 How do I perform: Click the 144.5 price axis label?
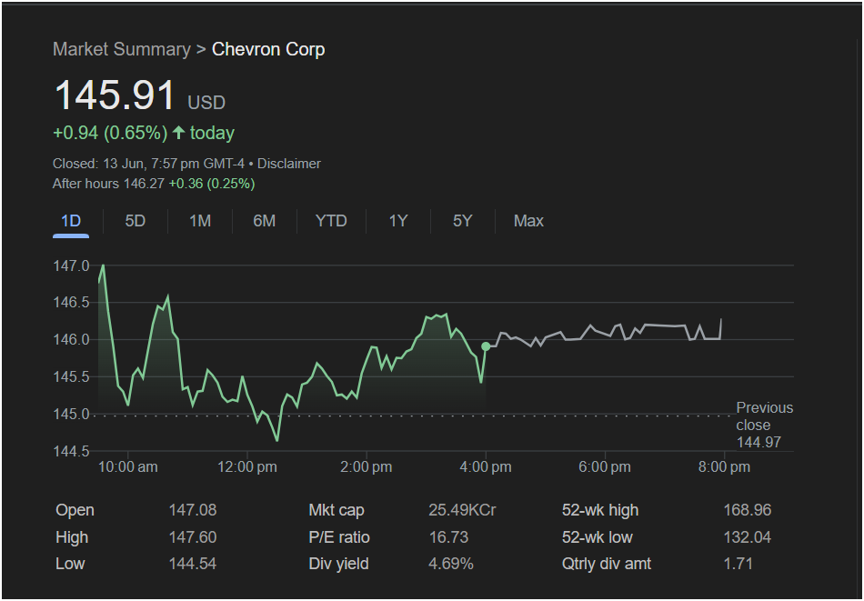coord(71,452)
